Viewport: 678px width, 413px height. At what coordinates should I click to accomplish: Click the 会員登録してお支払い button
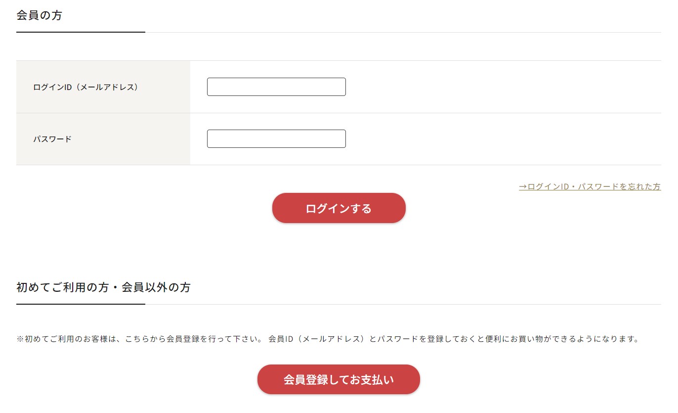pos(339,379)
